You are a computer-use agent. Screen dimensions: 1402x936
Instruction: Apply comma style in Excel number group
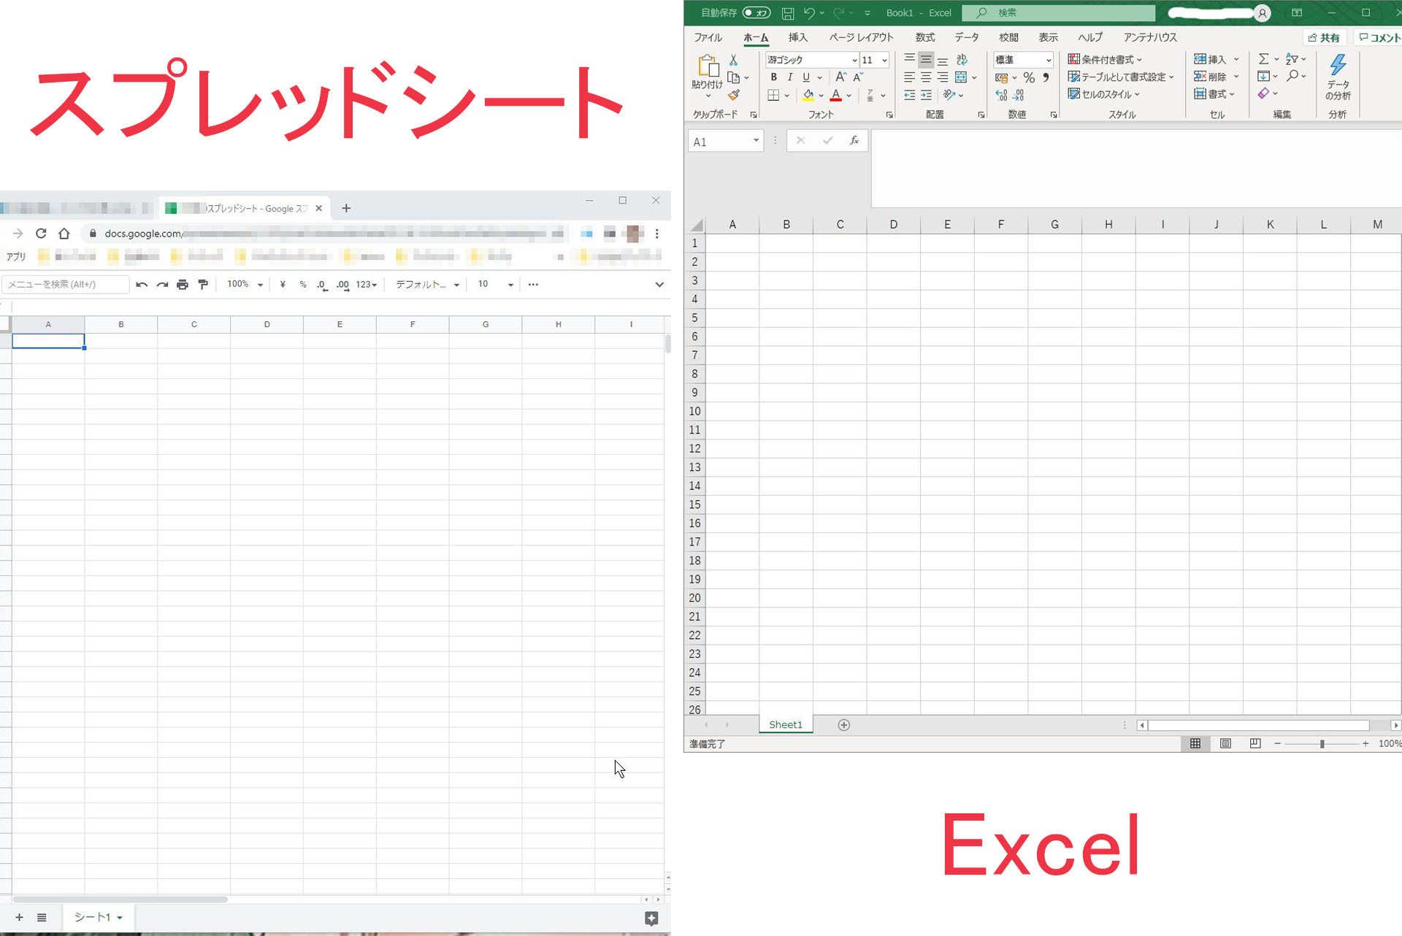point(1046,77)
